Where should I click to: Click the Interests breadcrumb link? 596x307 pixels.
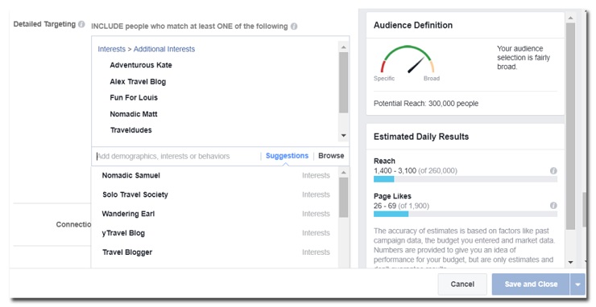(x=111, y=49)
